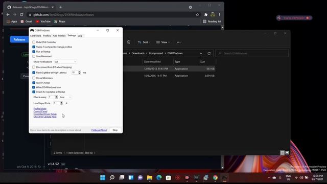Enable the Start Minimized checkbox

click(34, 56)
